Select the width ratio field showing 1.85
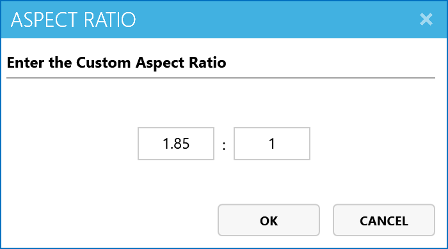Viewport: 448px width, 249px height. tap(176, 144)
